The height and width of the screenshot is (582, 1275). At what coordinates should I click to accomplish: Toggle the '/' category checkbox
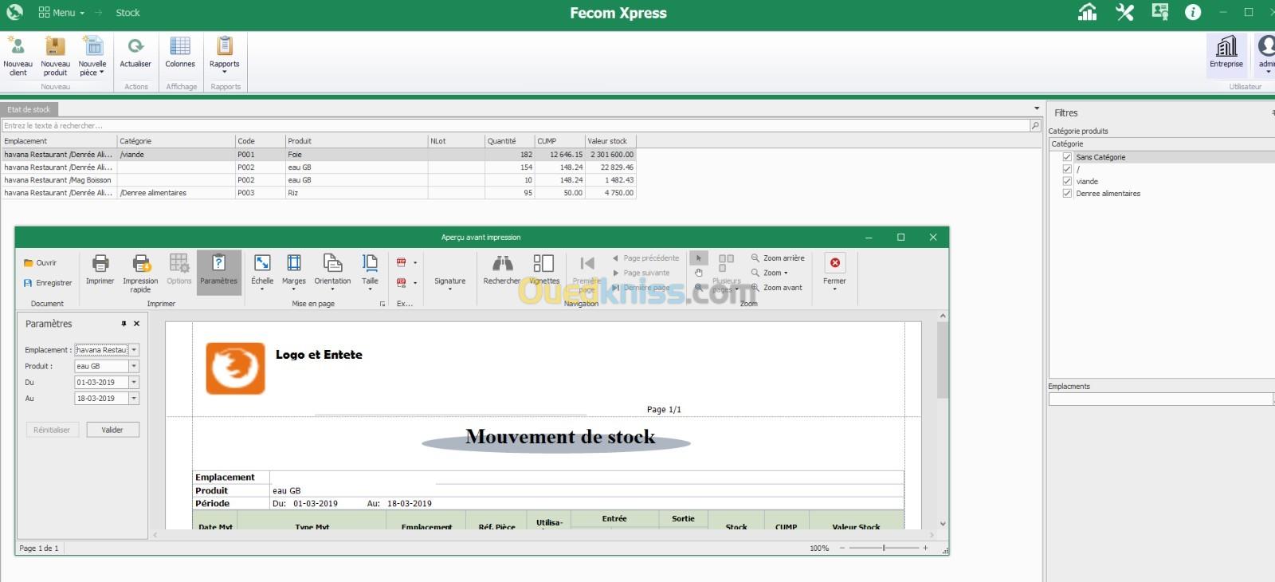[1067, 169]
